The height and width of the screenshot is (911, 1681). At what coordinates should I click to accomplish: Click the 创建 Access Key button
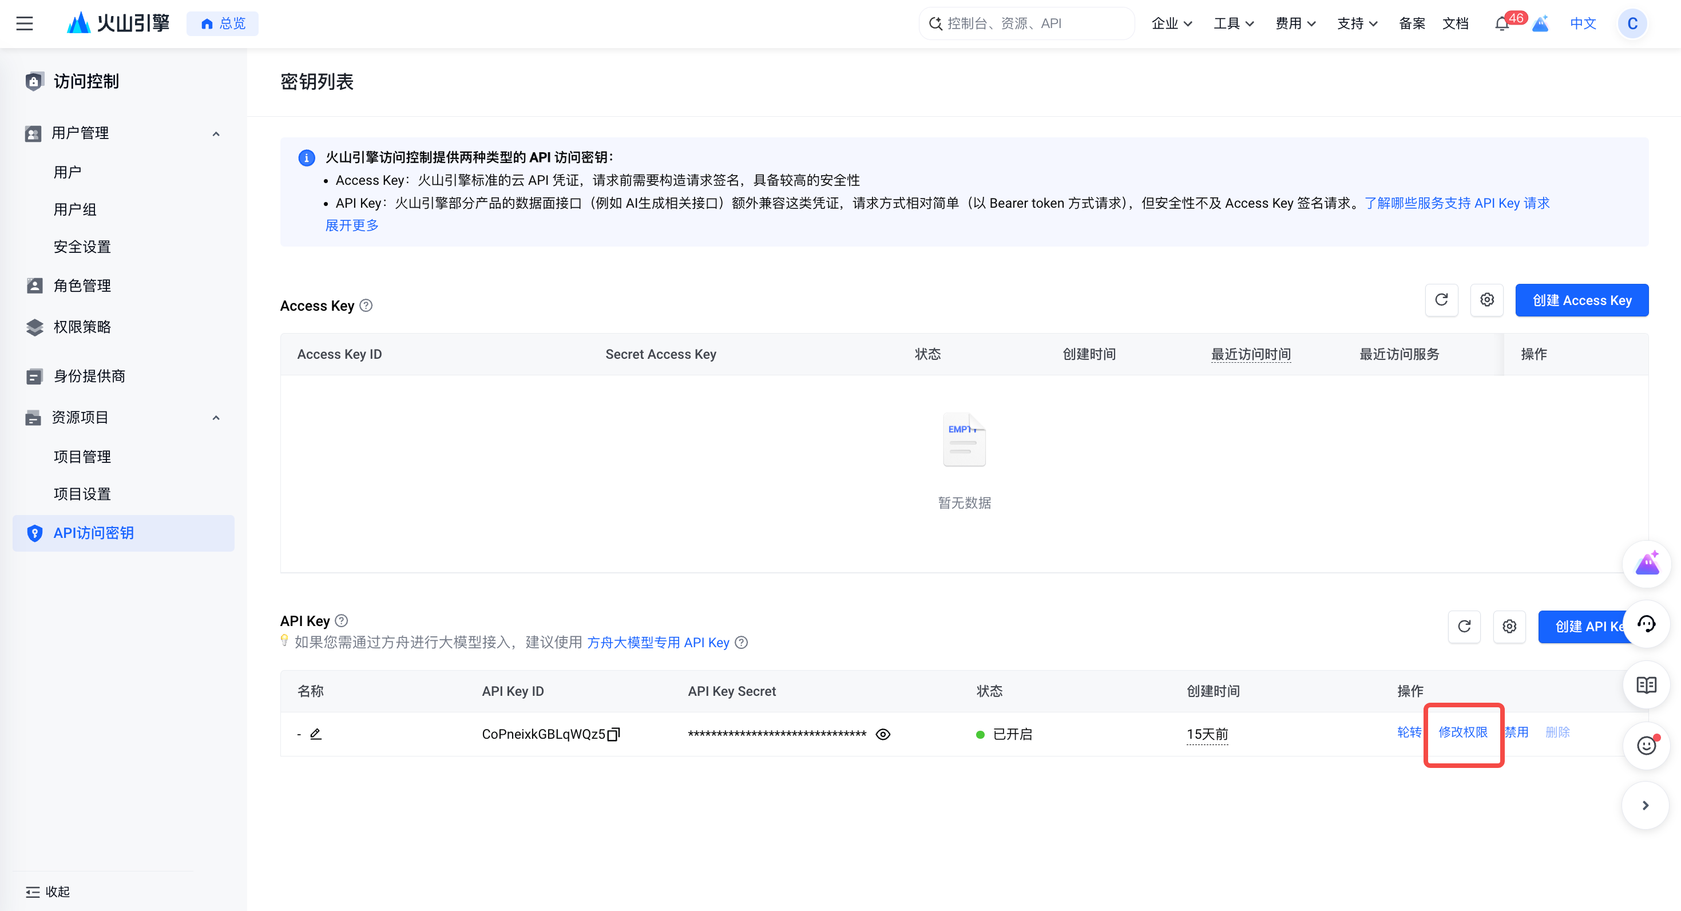click(1581, 300)
